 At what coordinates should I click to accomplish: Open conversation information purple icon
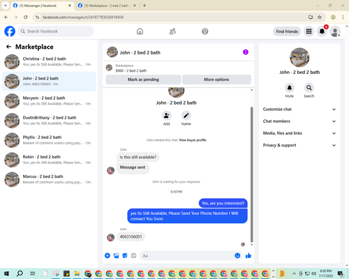click(x=246, y=52)
